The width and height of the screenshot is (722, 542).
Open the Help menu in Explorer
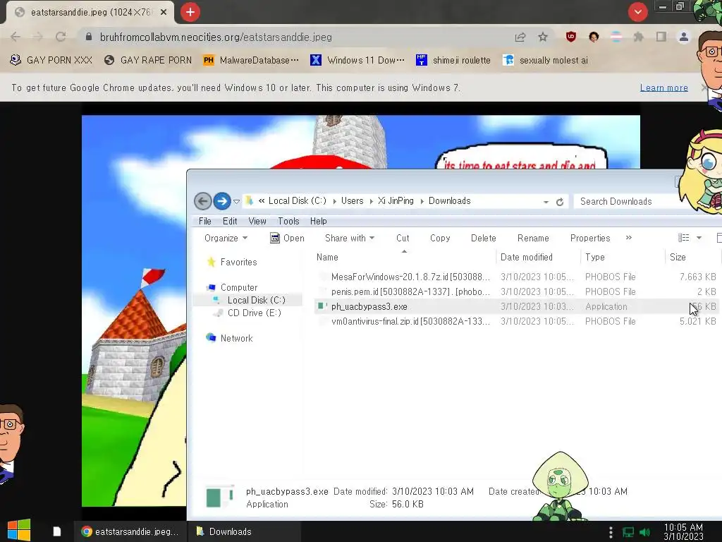[318, 221]
